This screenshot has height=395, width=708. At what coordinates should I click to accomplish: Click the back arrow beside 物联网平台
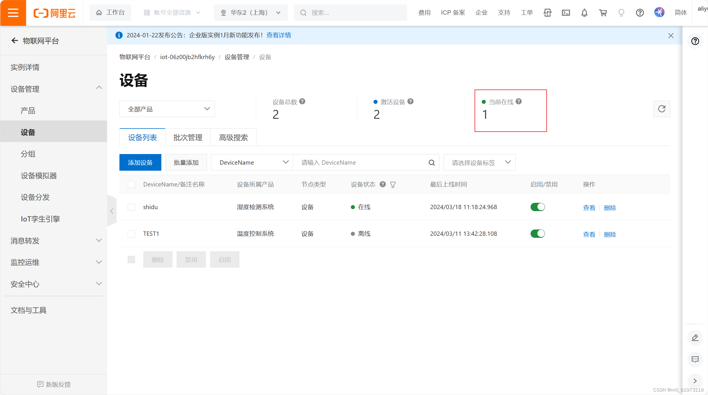[x=15, y=41]
